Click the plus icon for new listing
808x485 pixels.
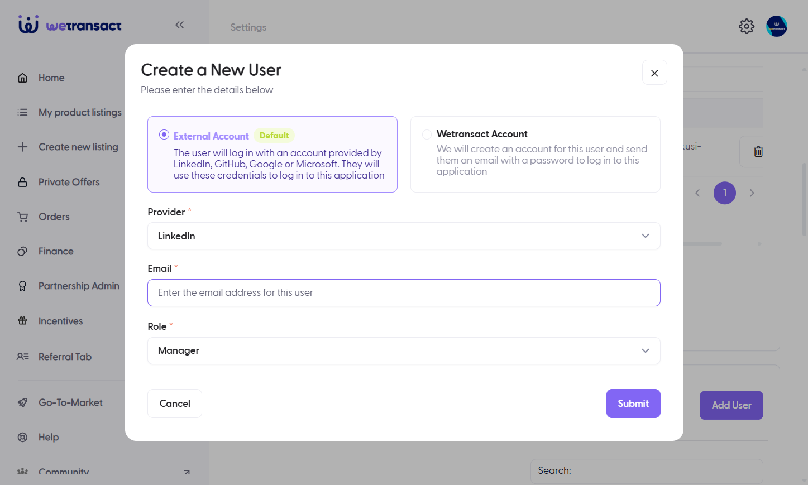[22, 147]
